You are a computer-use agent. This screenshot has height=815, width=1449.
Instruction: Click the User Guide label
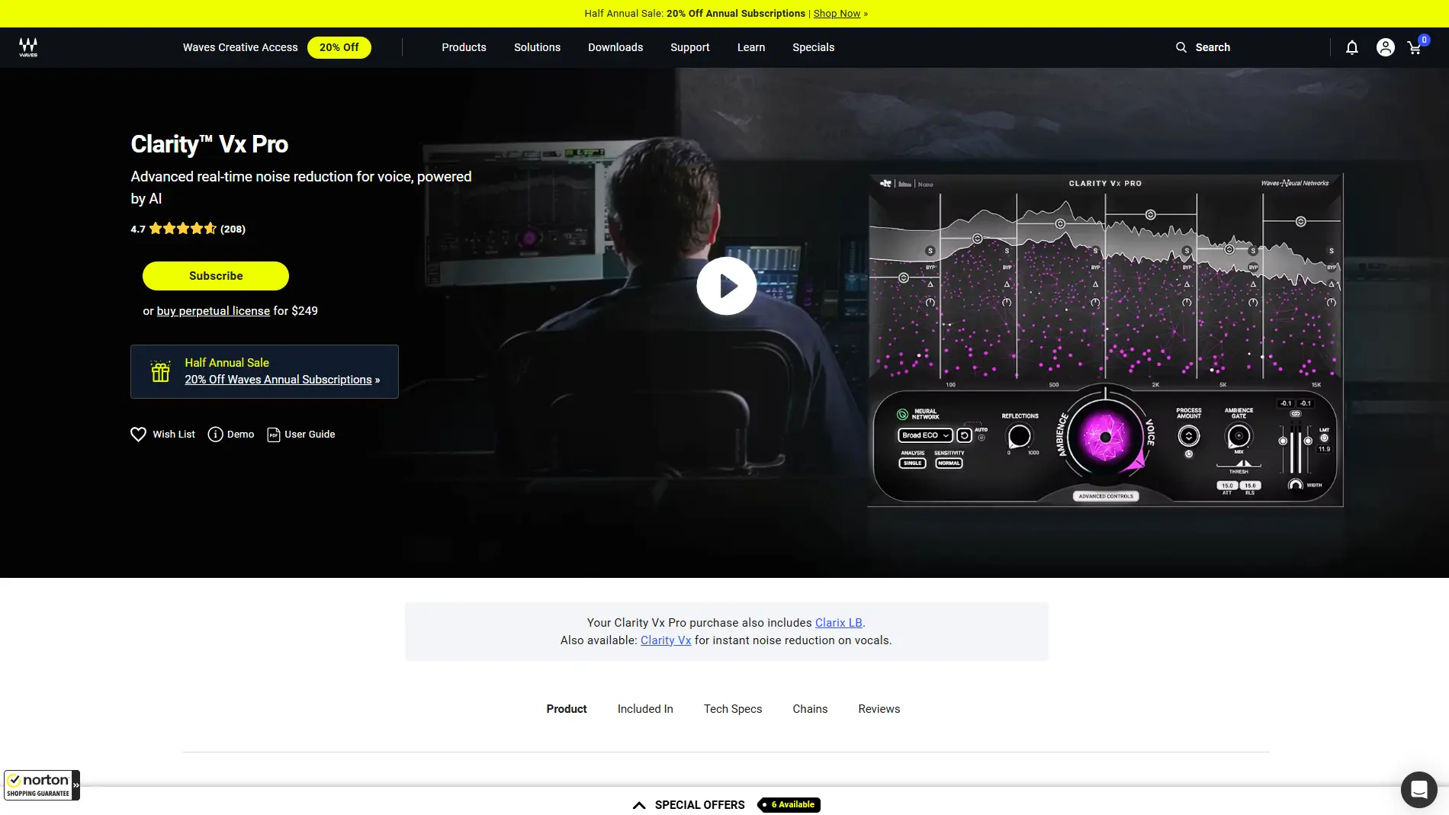click(x=310, y=435)
